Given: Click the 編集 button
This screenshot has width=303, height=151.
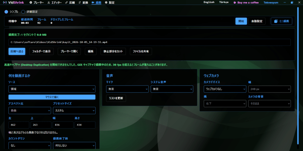Looking at the screenshot, I should 91,52.
